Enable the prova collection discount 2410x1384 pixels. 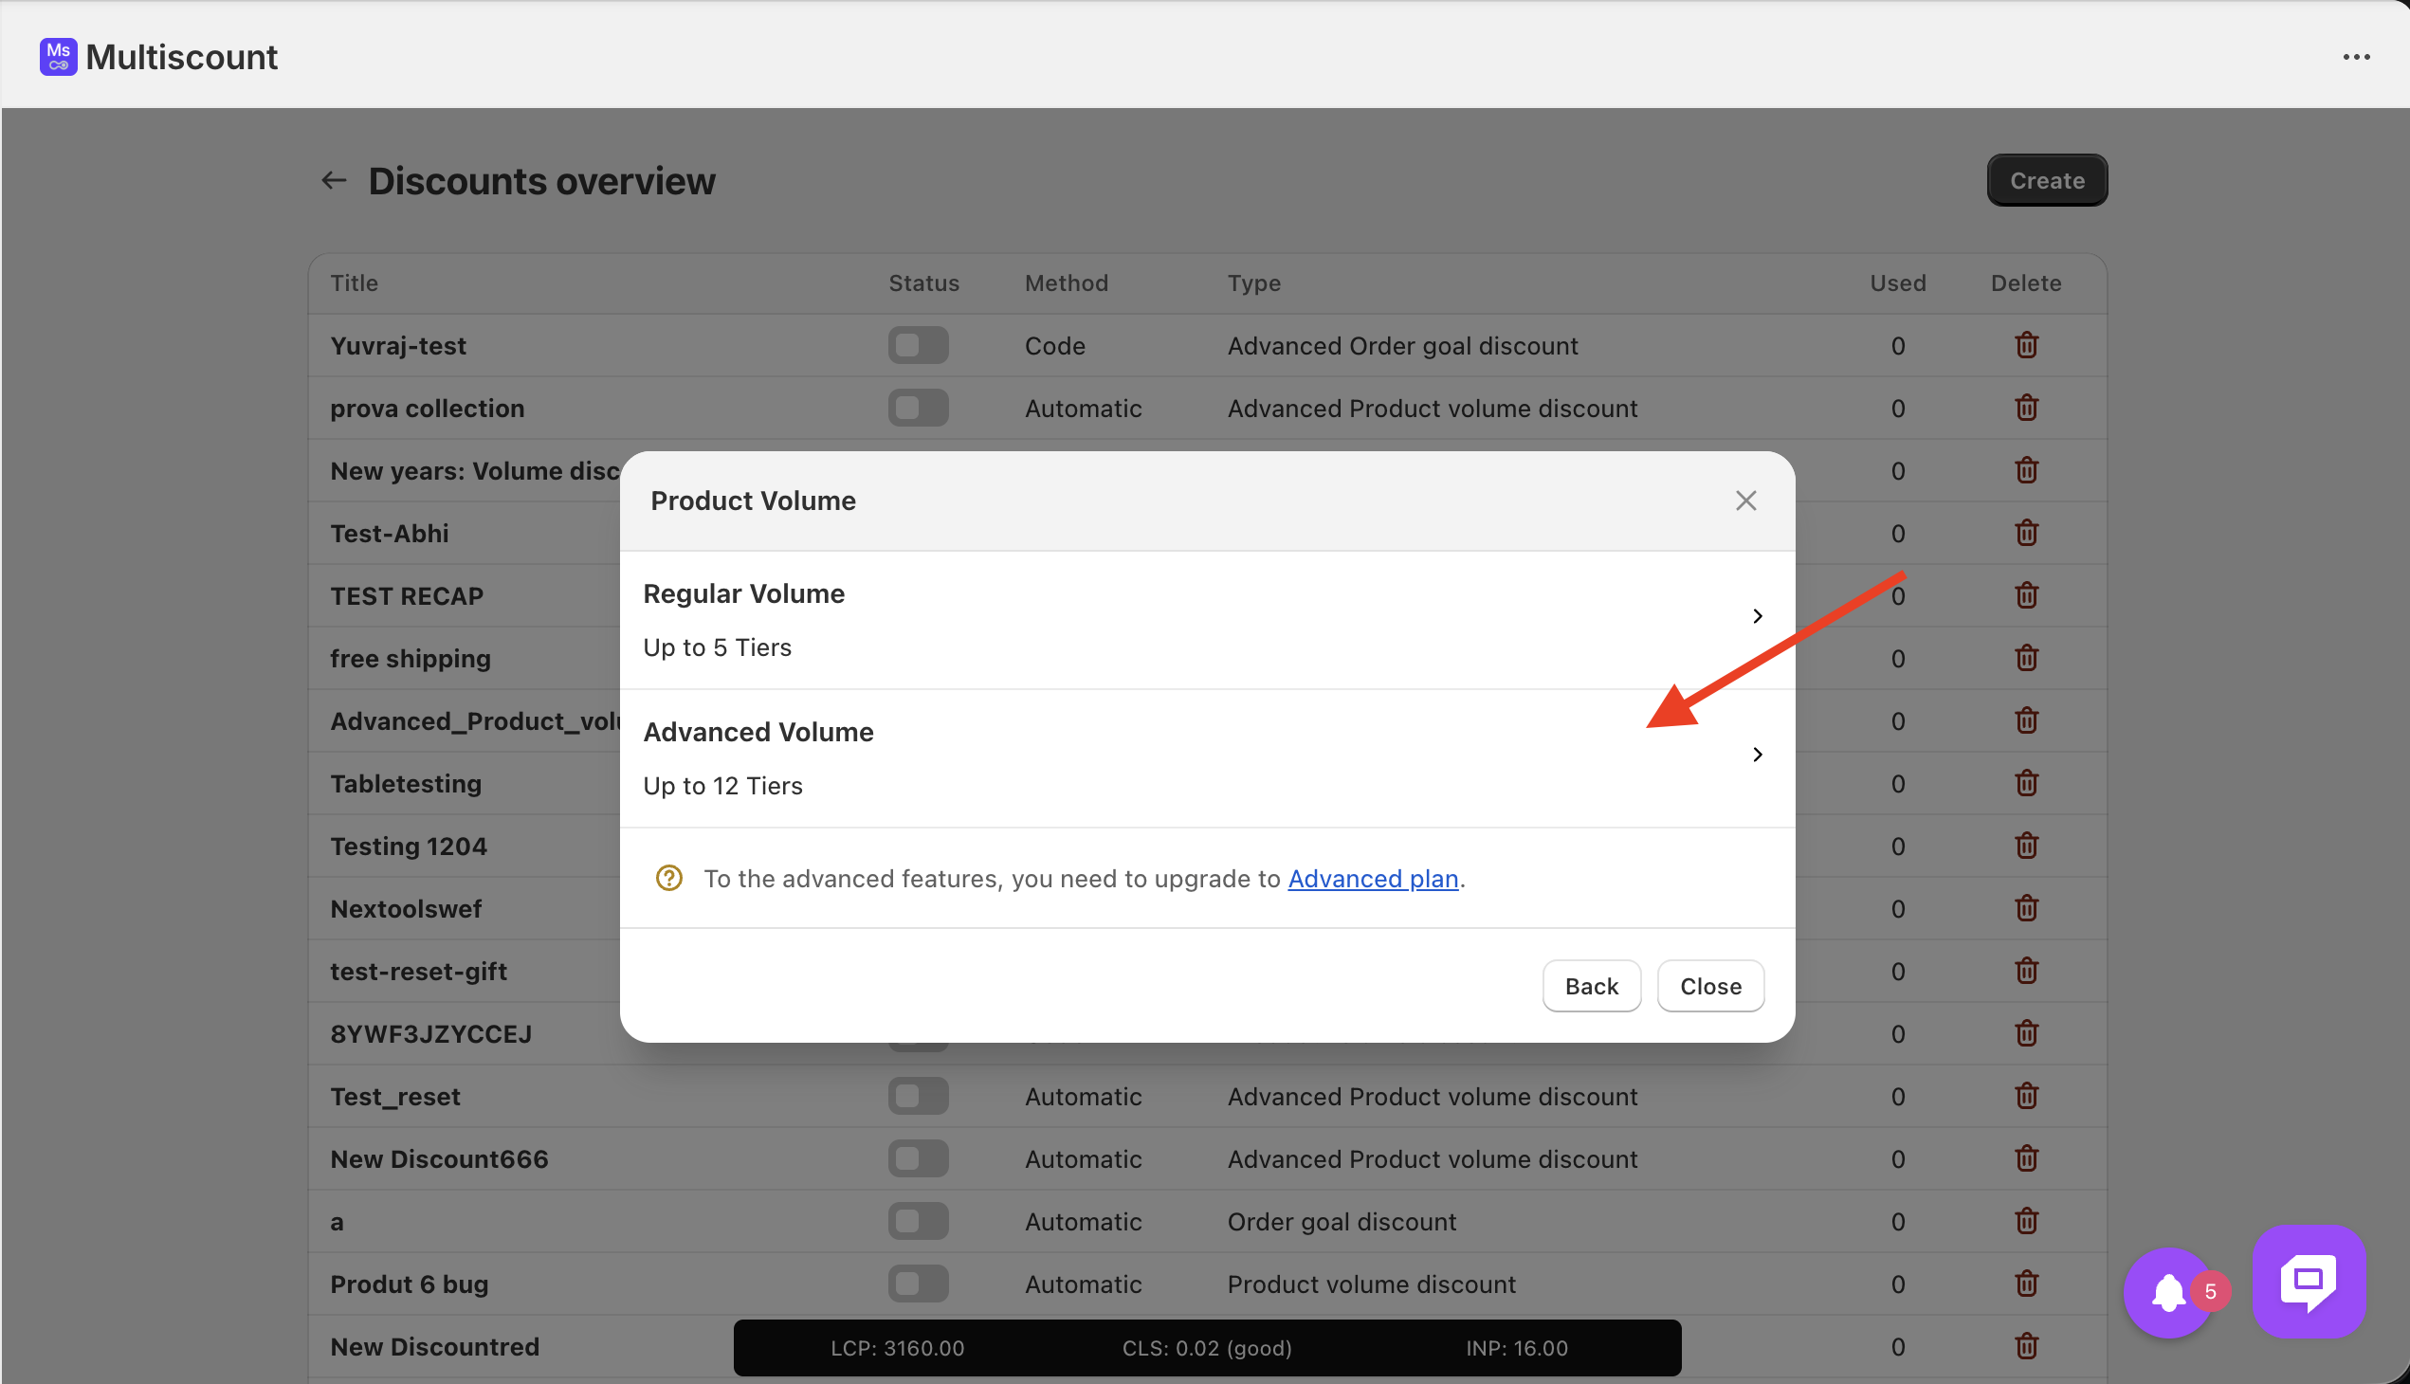point(919,408)
